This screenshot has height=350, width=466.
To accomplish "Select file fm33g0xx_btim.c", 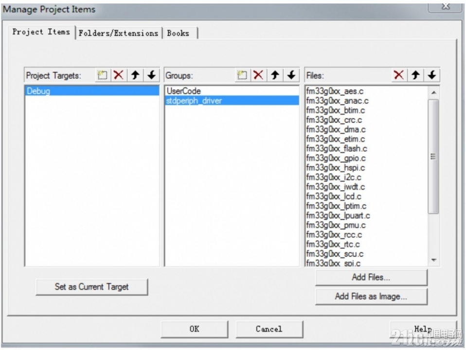I will tap(336, 110).
